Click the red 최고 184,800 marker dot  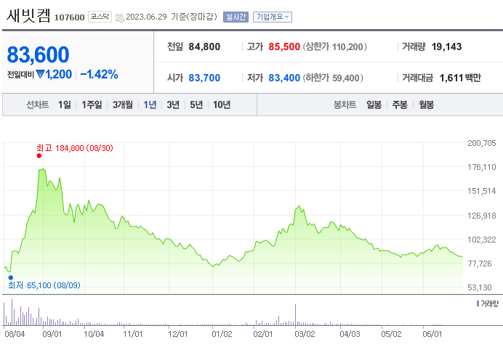point(39,156)
